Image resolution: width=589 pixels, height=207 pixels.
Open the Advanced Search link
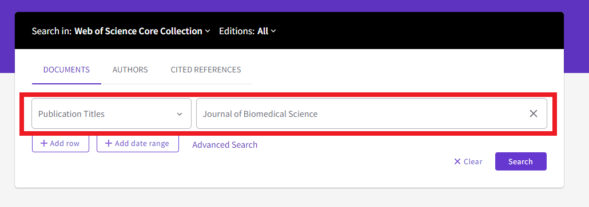(x=225, y=145)
